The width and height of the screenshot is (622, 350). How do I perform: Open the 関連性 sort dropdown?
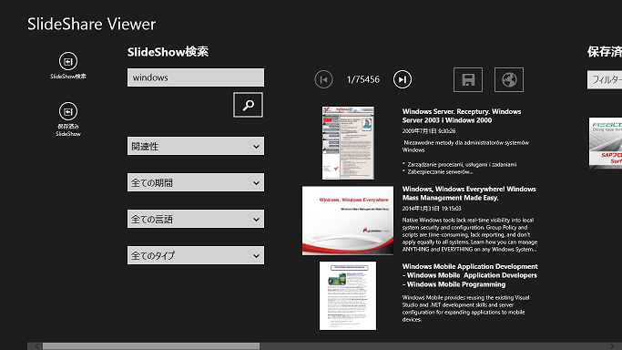tap(196, 146)
